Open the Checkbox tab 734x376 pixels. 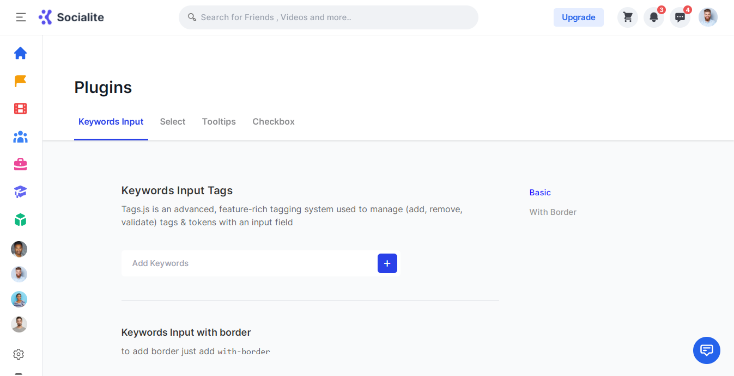tap(274, 122)
